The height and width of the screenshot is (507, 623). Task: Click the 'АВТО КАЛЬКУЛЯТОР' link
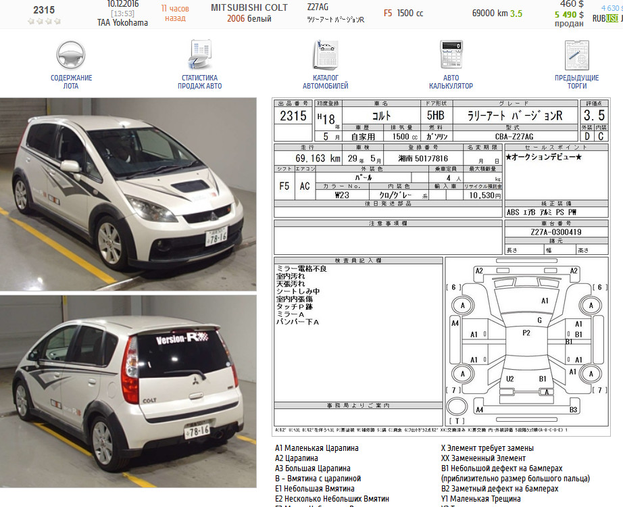pos(451,82)
